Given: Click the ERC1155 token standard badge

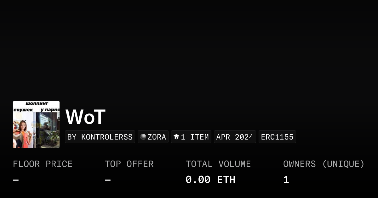Looking at the screenshot, I should pos(277,137).
